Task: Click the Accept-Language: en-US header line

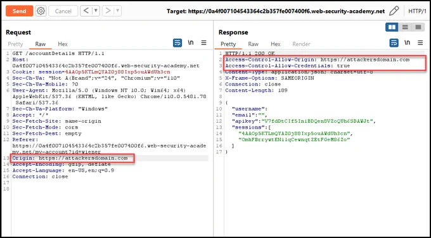Action: tap(63, 170)
